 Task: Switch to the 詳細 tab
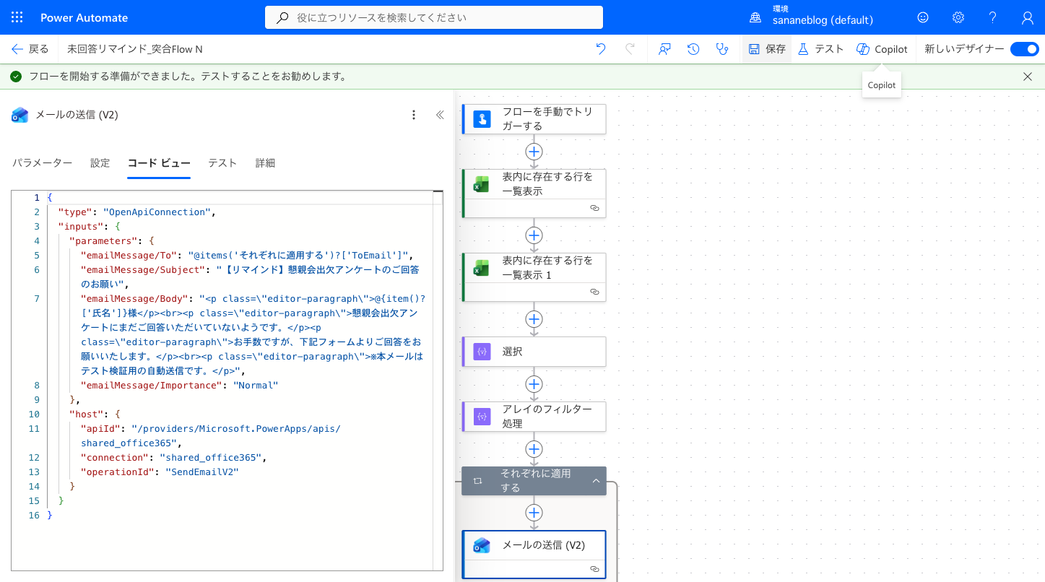tap(265, 163)
